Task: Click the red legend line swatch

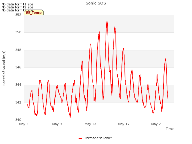Action: click(x=80, y=139)
